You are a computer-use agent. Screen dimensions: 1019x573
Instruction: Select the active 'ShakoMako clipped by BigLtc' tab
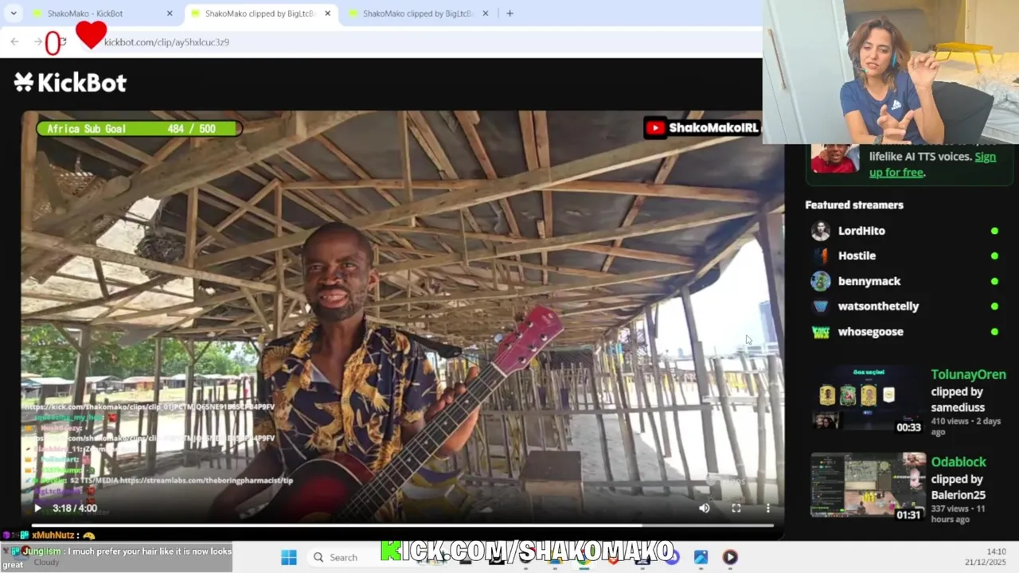[260, 14]
